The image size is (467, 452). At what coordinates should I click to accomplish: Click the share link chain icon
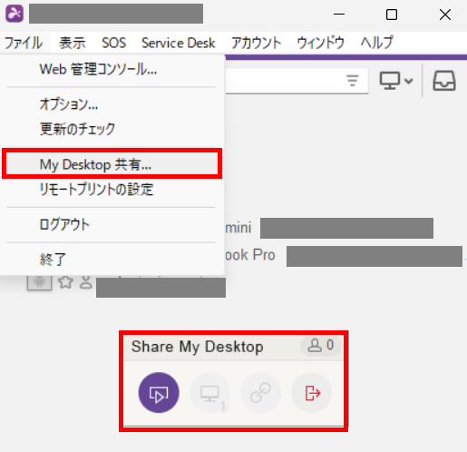click(260, 393)
